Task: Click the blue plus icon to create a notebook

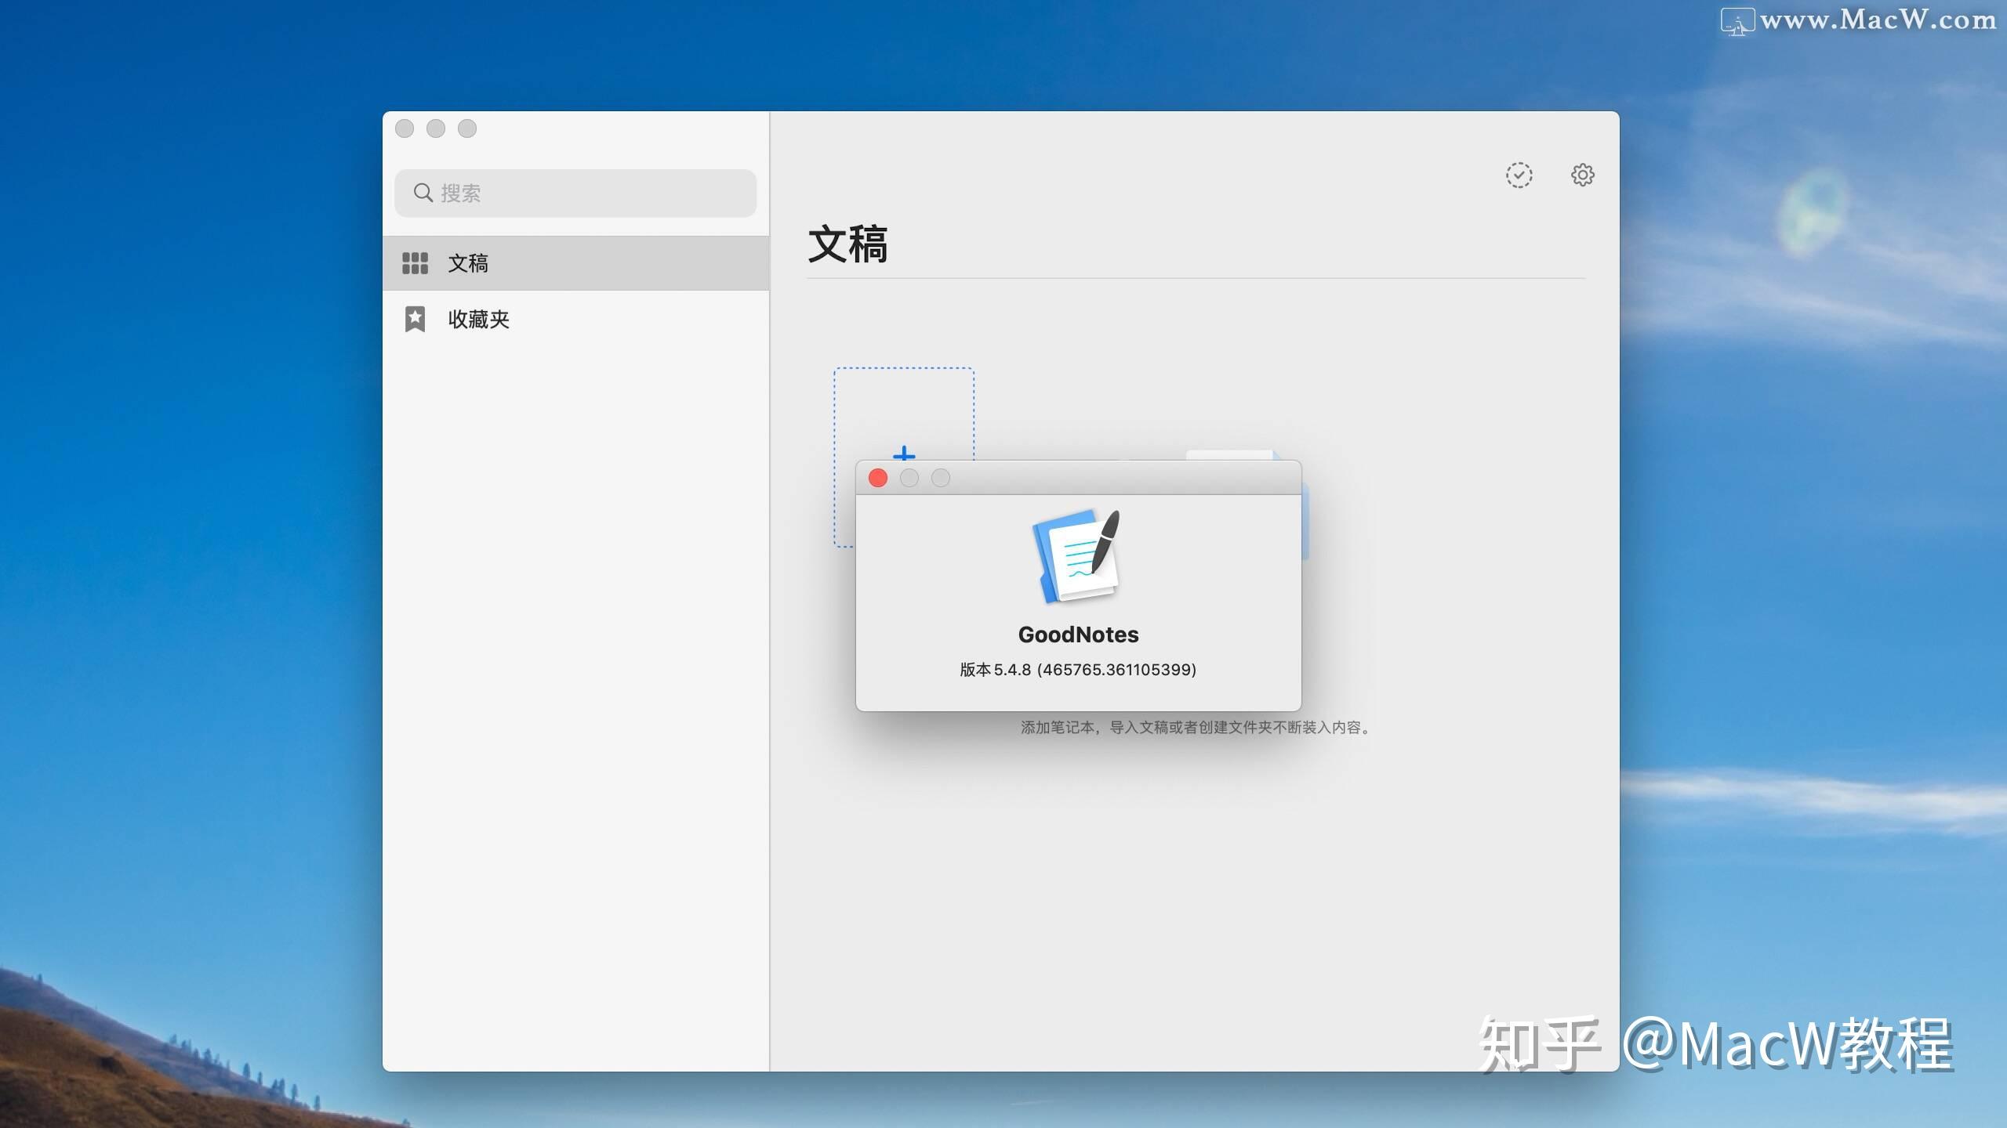Action: click(x=903, y=454)
